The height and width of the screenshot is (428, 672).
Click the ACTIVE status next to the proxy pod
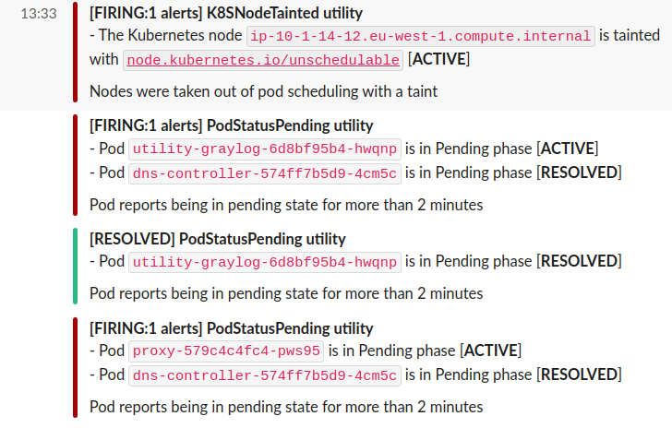click(490, 351)
